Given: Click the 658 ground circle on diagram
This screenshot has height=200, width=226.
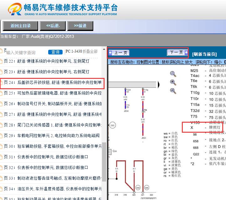Looking at the screenshot, I should pyautogui.click(x=138, y=188).
